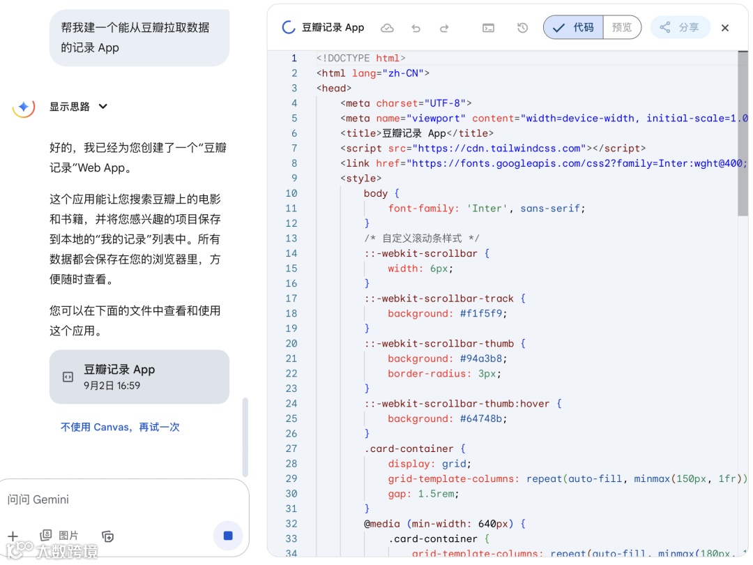Screen dimensions: 753x565
Task: Click .card-container selector on line 27
Action: [x=409, y=449]
